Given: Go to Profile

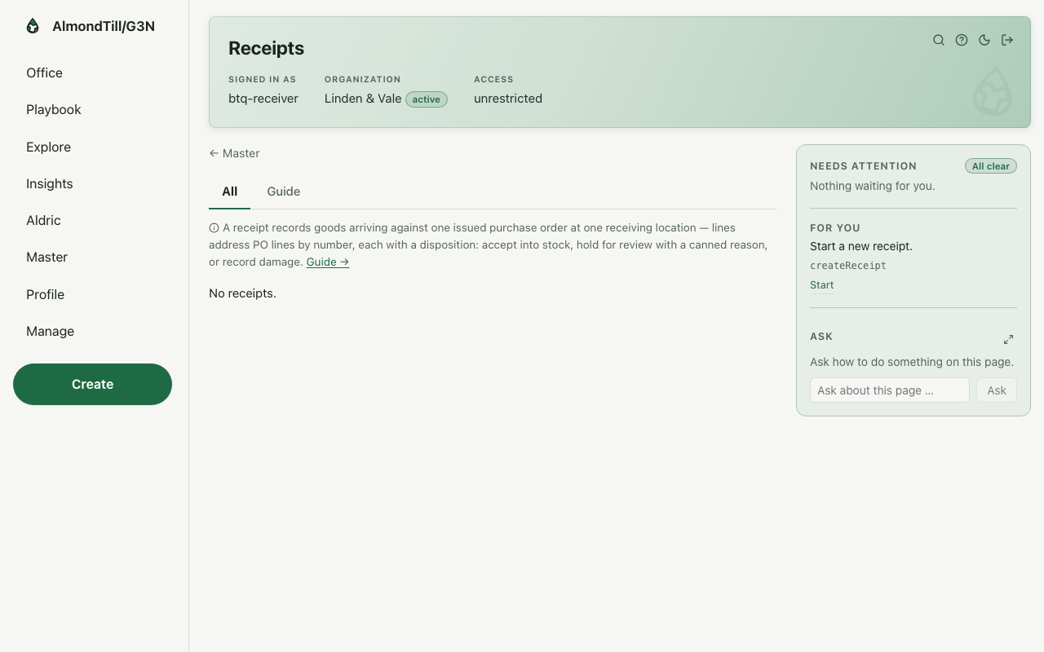Looking at the screenshot, I should 45,294.
